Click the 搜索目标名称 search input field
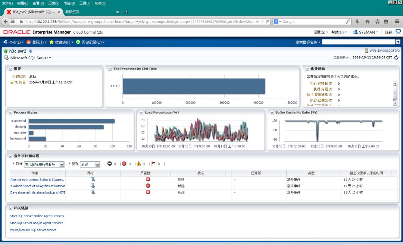The height and width of the screenshot is (245, 403). (x=358, y=42)
